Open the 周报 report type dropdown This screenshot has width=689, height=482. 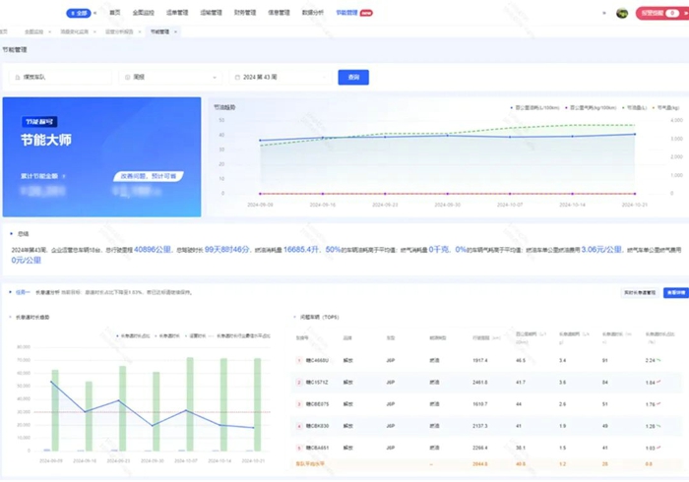170,77
